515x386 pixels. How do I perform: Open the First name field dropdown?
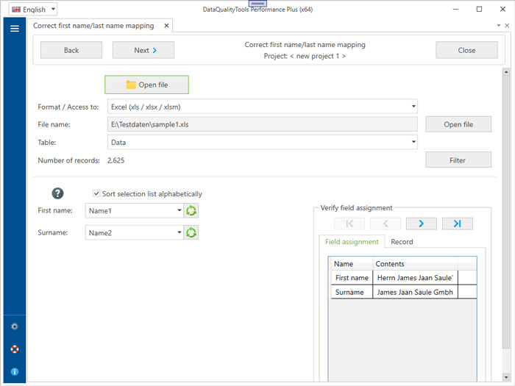pos(179,211)
